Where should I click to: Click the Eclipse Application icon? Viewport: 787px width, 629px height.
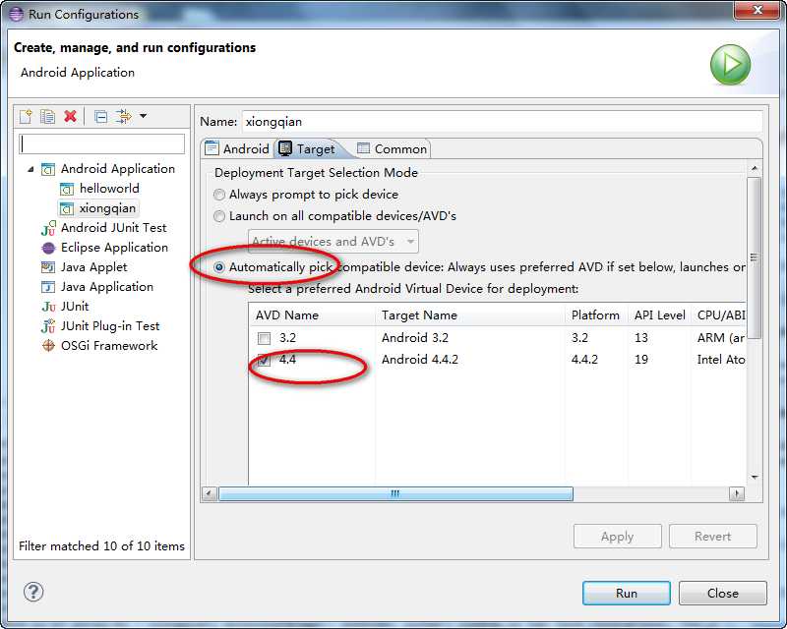pos(48,248)
